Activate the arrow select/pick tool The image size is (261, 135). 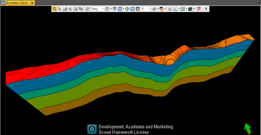pyautogui.click(x=60, y=9)
